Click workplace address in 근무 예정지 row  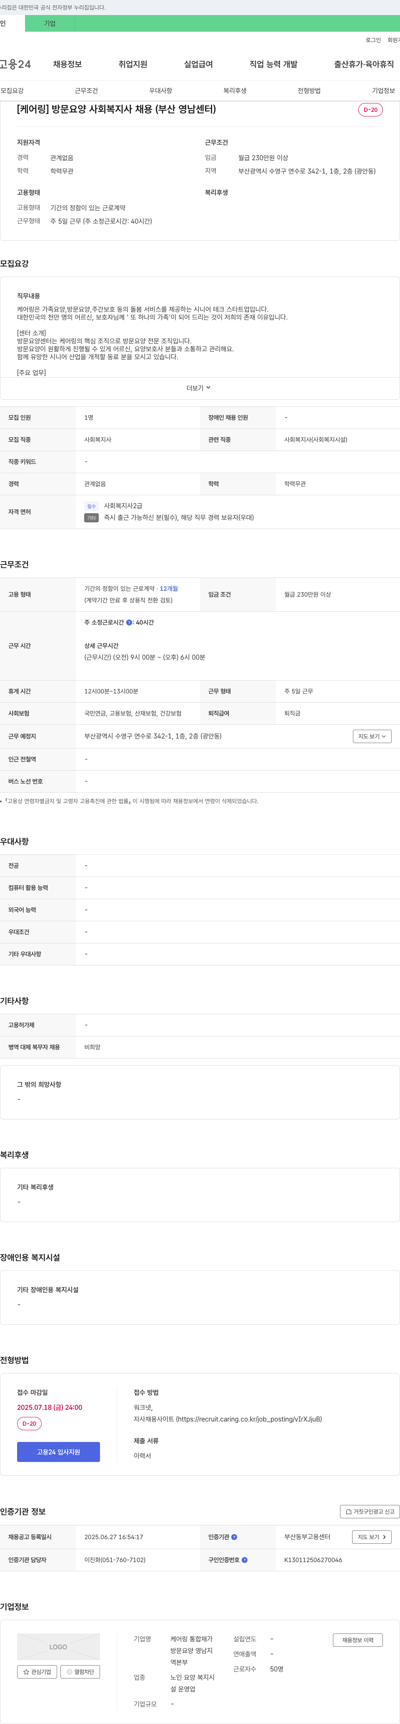[x=153, y=736]
